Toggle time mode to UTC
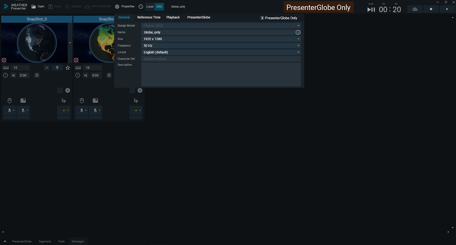This screenshot has width=456, height=245. click(x=159, y=7)
